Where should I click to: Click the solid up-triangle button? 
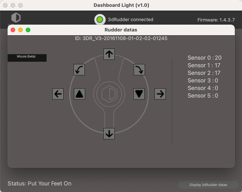click(80, 94)
